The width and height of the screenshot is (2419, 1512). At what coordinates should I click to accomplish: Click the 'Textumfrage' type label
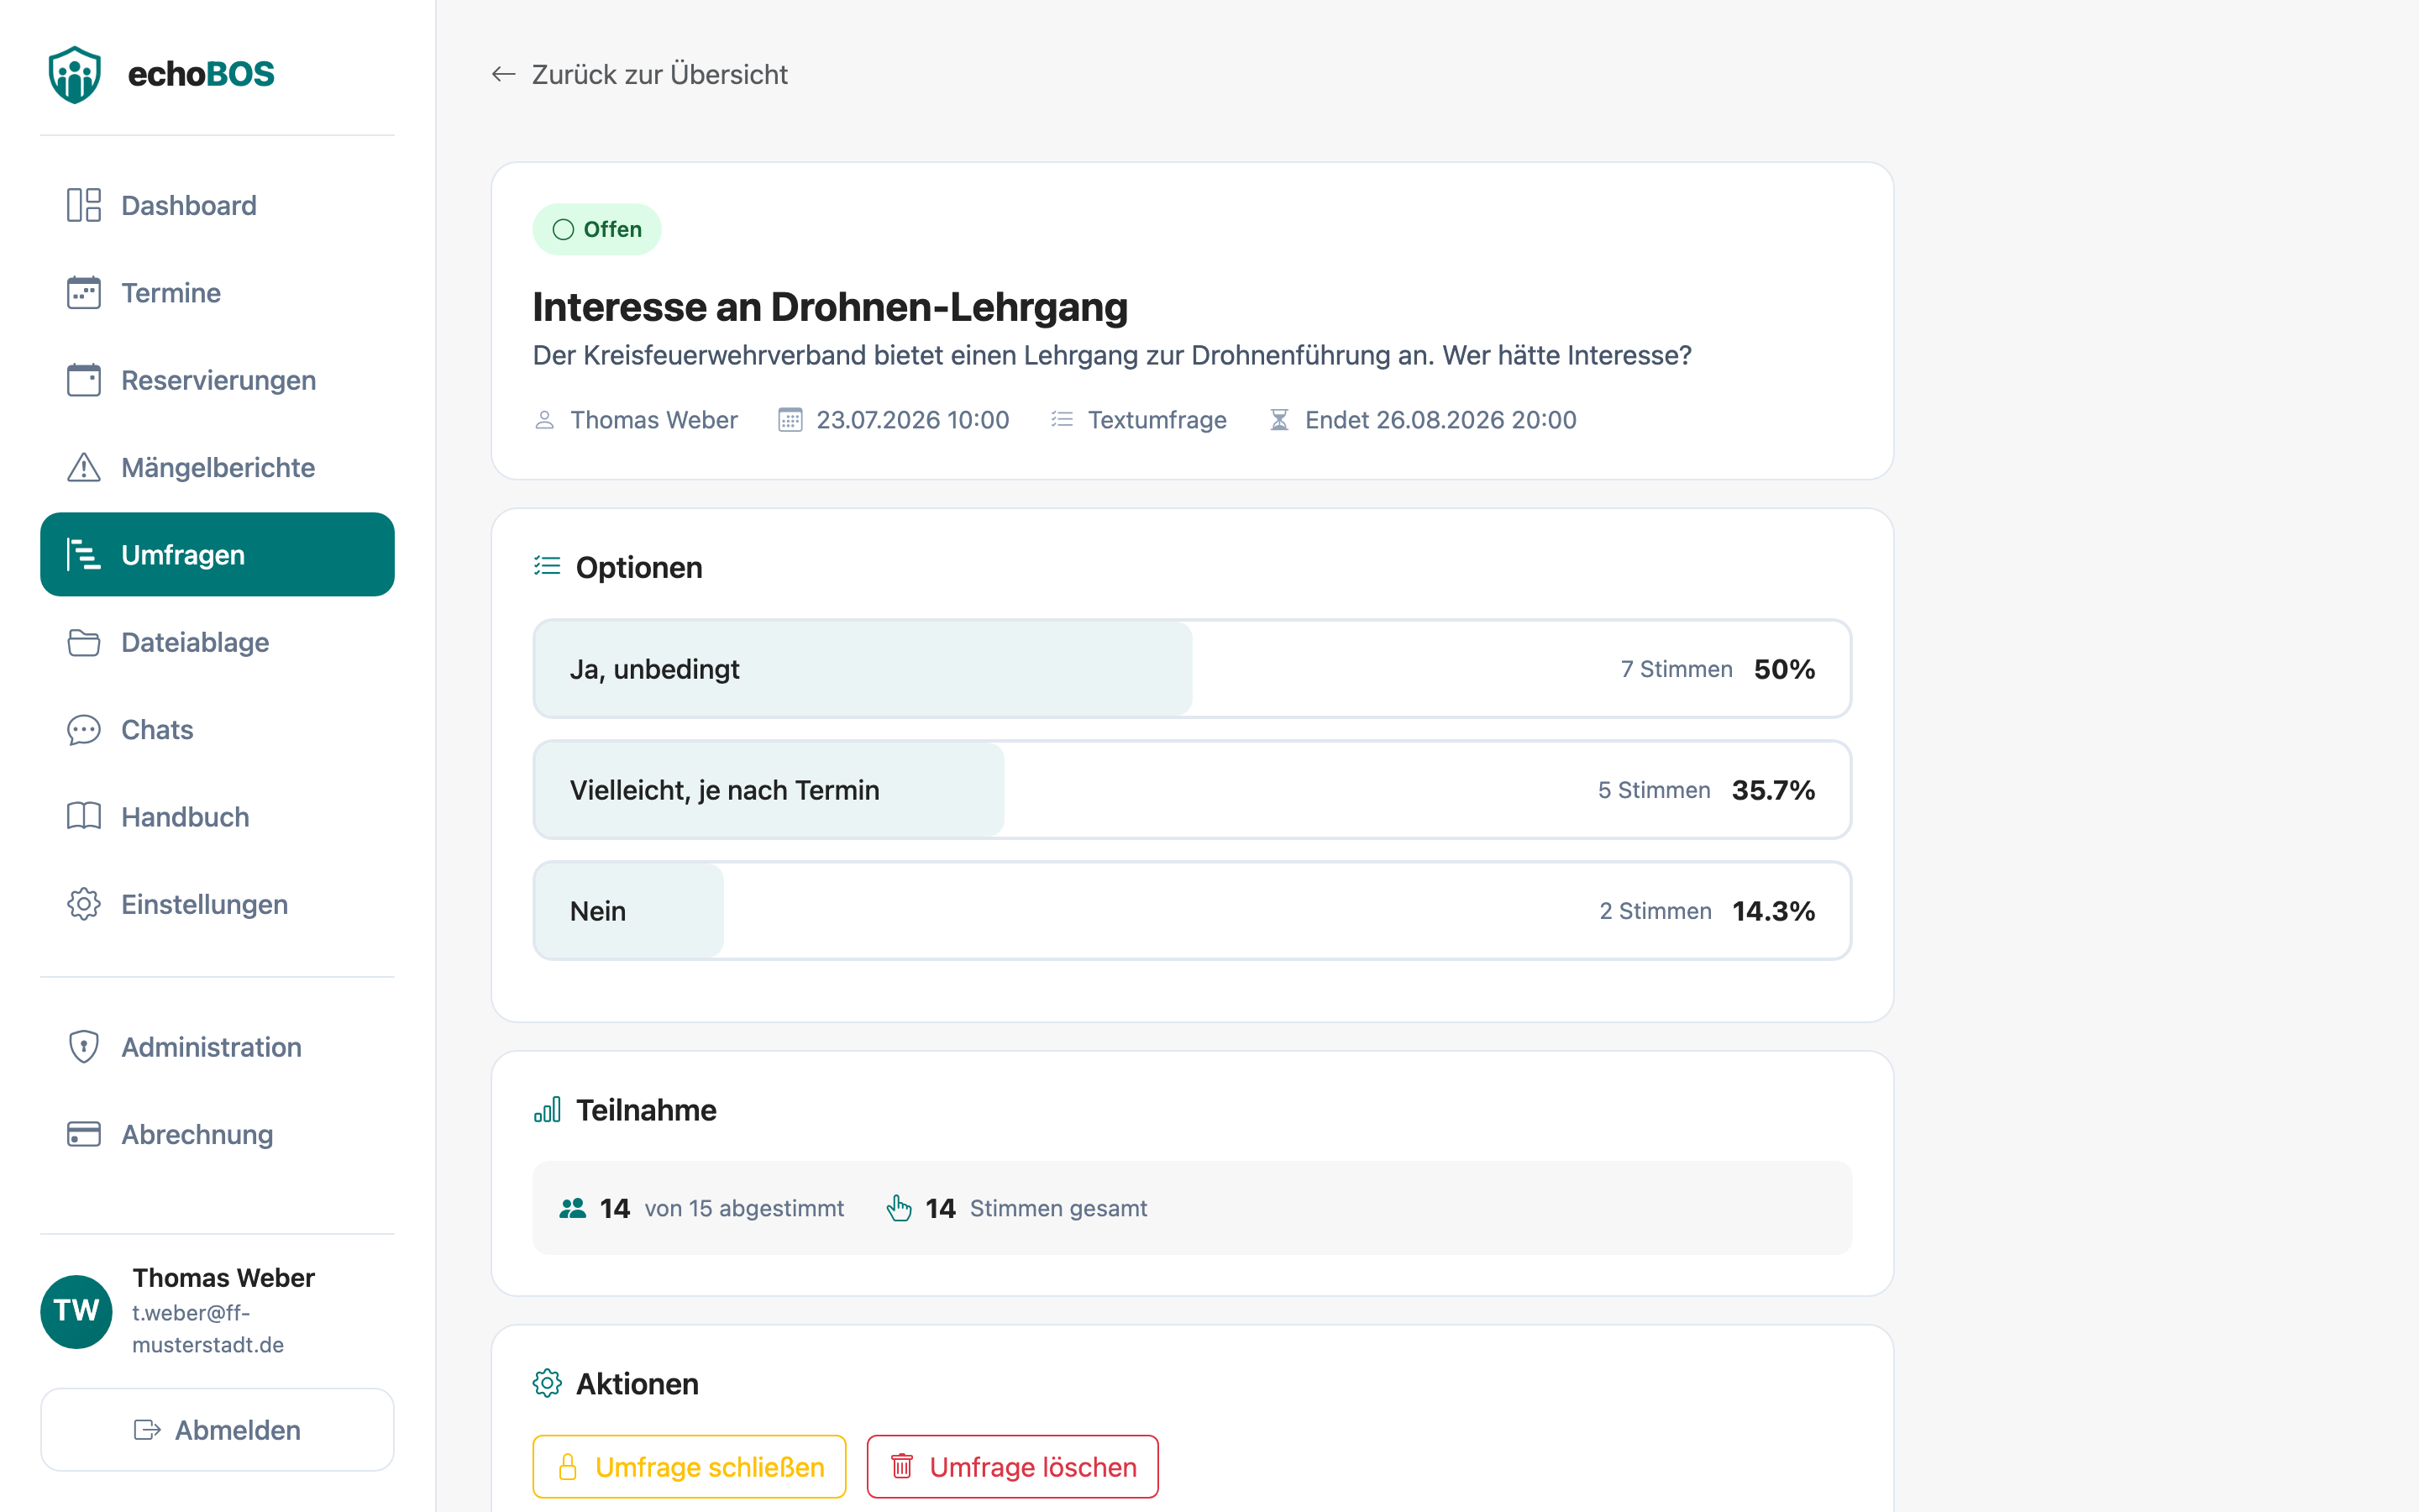click(1157, 420)
